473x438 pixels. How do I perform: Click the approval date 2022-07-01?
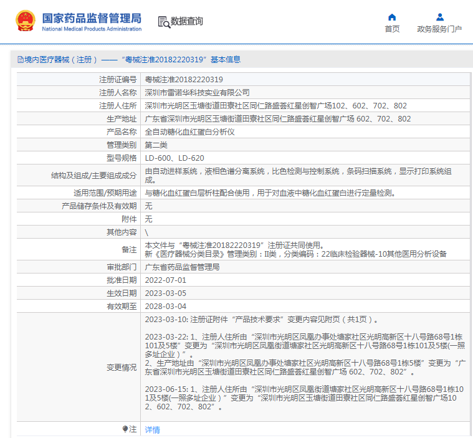(165, 280)
